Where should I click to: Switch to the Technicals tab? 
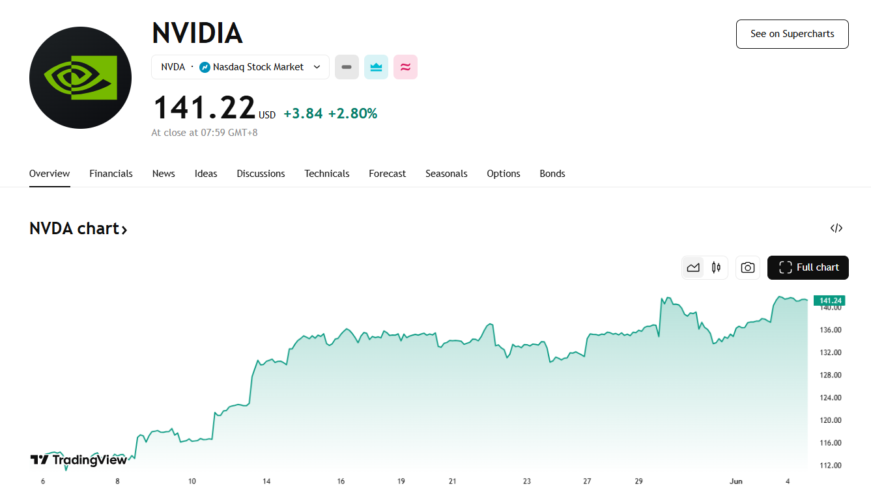pos(326,174)
